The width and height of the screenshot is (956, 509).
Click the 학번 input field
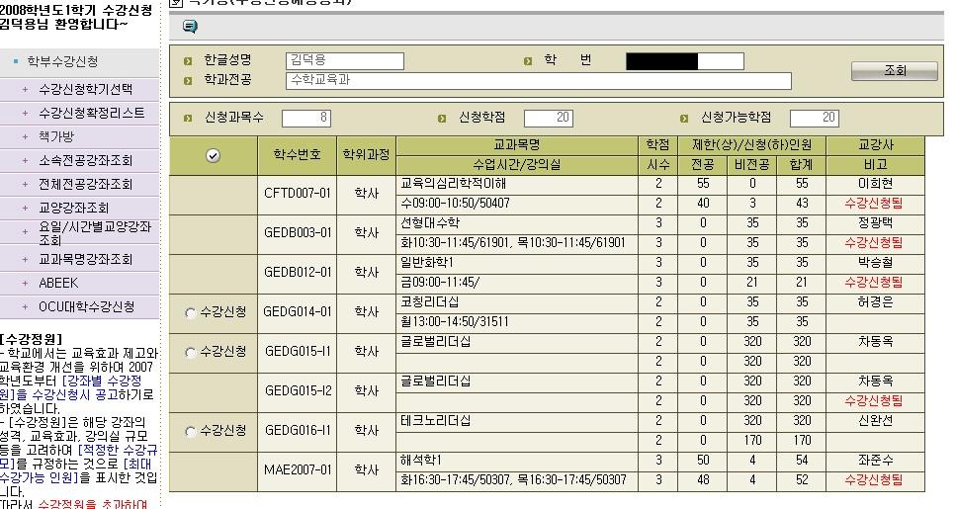pyautogui.click(x=685, y=61)
